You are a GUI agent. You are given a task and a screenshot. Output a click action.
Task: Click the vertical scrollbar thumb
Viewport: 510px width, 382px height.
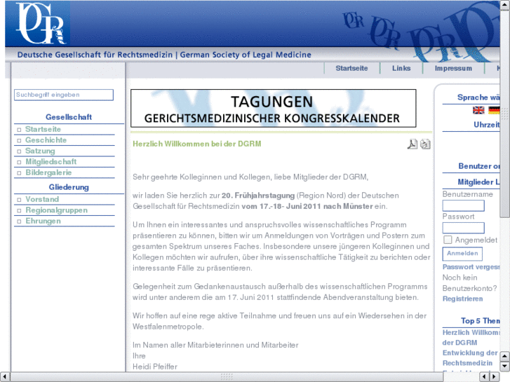[x=505, y=114]
